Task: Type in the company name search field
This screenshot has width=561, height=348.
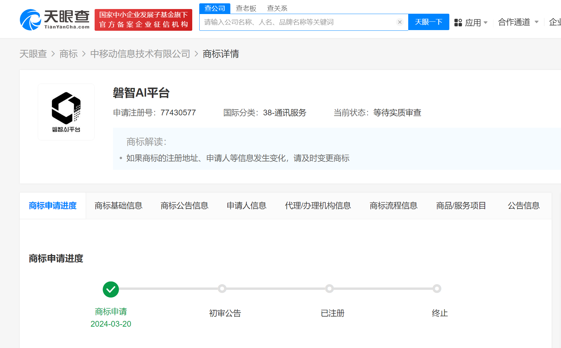Action: click(298, 22)
